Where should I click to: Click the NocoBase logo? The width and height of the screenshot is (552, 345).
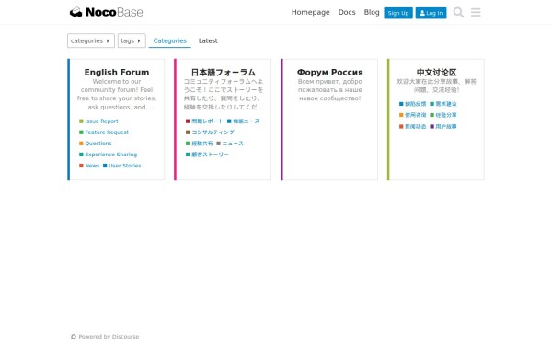(x=106, y=12)
